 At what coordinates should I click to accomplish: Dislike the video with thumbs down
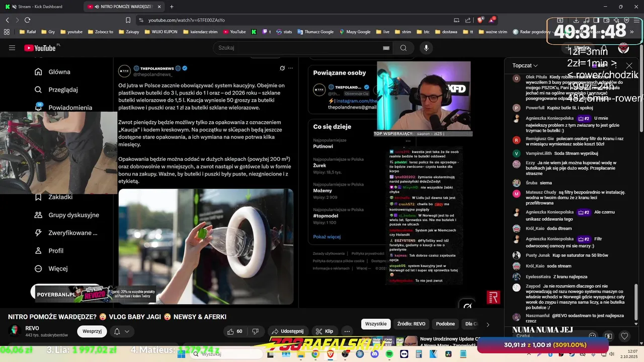(x=255, y=331)
